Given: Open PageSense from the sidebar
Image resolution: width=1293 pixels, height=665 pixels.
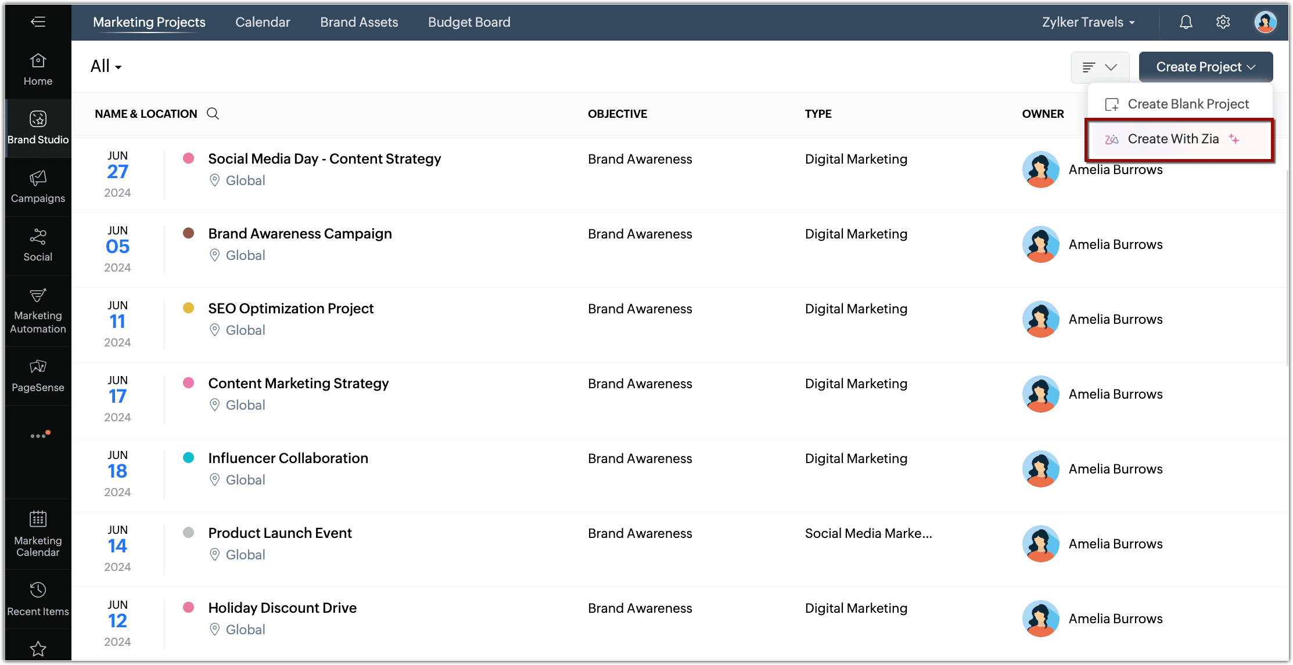Looking at the screenshot, I should (x=38, y=375).
